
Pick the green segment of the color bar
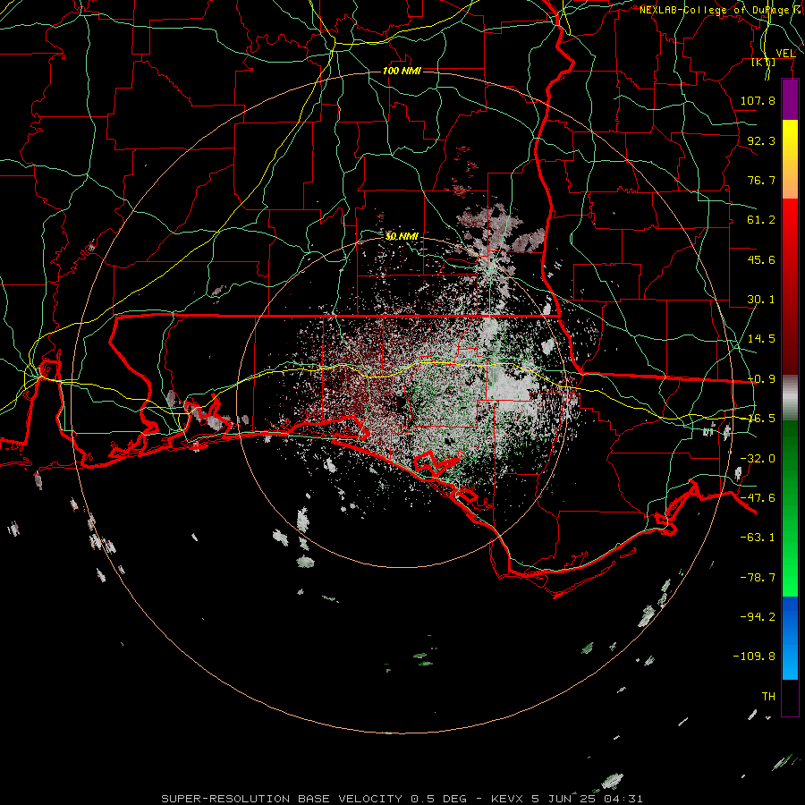click(x=790, y=508)
